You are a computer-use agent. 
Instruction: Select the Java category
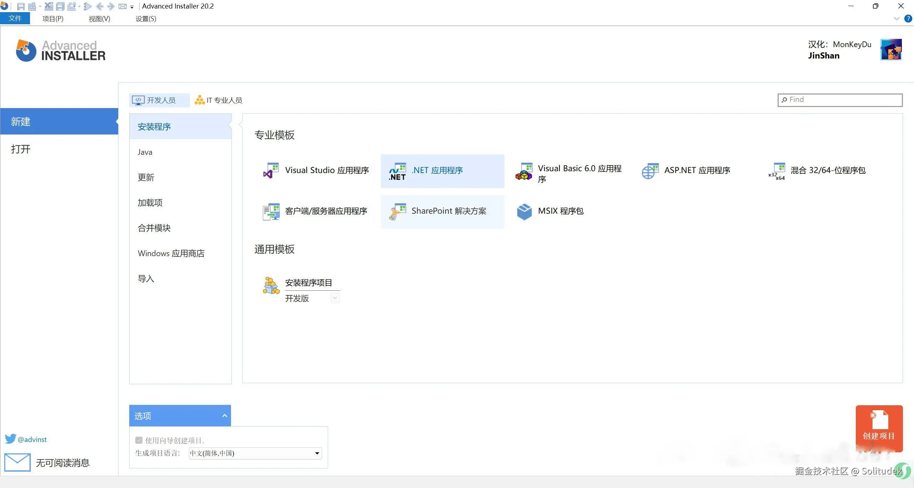(x=180, y=152)
